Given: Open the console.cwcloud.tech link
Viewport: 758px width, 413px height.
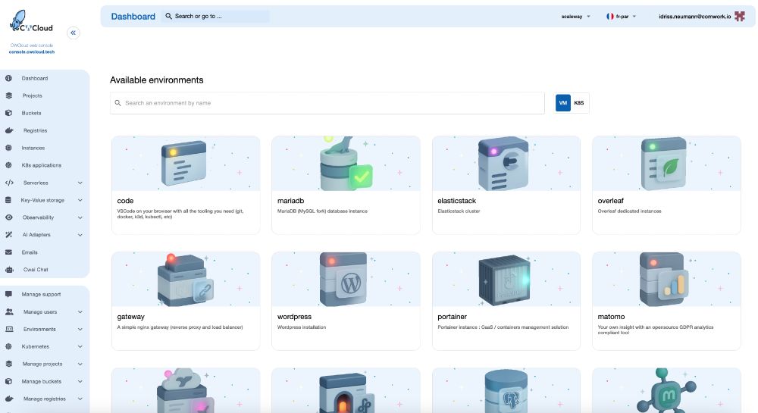Looking at the screenshot, I should pyautogui.click(x=31, y=52).
